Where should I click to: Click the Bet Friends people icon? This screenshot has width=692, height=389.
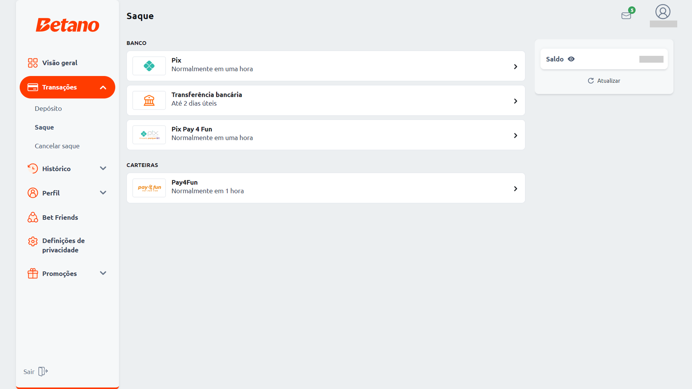coord(33,217)
